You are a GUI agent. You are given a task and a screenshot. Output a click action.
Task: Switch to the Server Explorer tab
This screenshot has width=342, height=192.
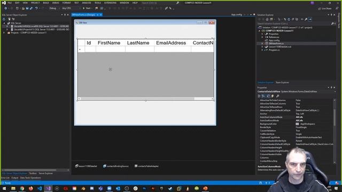tap(45, 173)
